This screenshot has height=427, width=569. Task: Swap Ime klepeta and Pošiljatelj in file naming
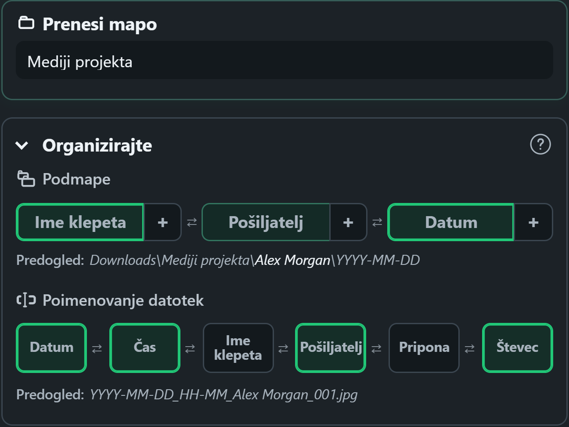[283, 348]
